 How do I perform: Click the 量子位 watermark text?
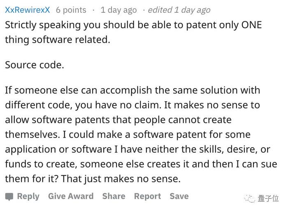pyautogui.click(x=268, y=198)
